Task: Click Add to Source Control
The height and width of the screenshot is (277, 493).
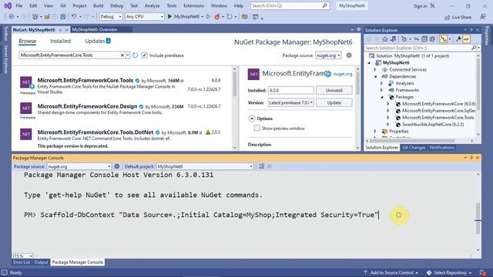Action: point(391,272)
